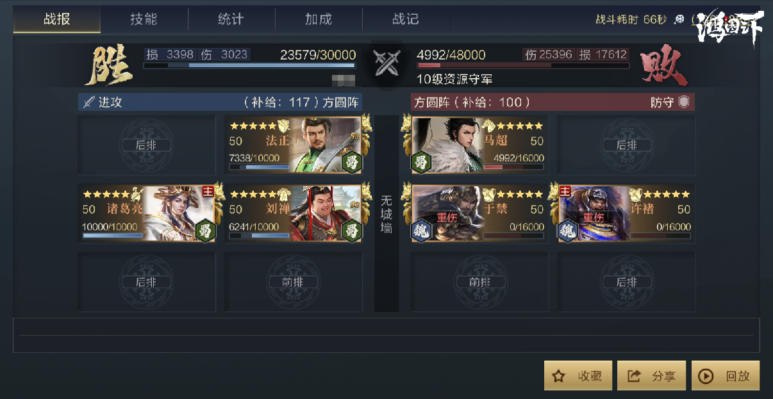The width and height of the screenshot is (773, 399).
Task: Click the star icon on 收藏 button
Action: (559, 376)
